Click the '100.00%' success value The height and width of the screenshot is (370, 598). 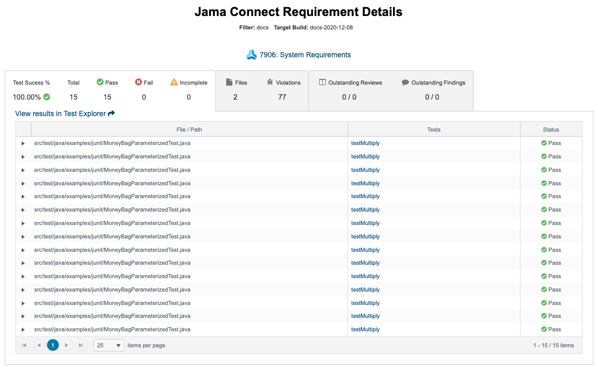(27, 97)
